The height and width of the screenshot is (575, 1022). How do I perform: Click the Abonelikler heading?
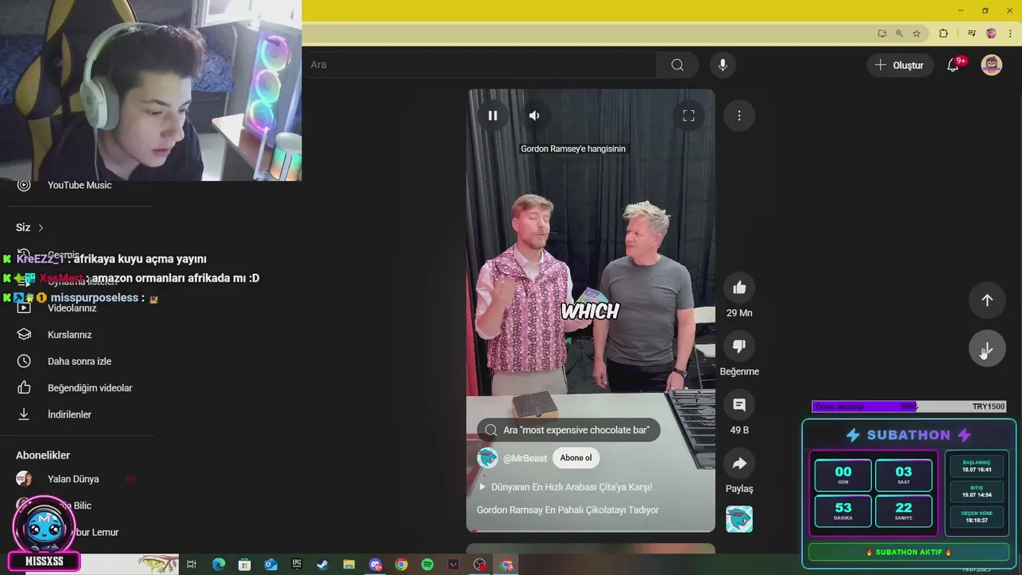(43, 455)
